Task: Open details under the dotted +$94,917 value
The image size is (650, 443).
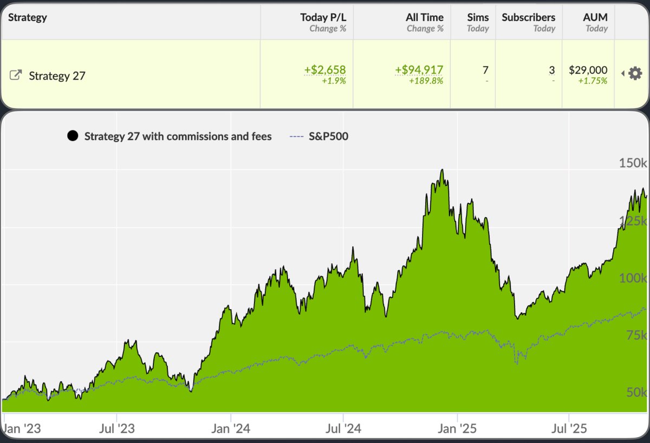Action: 419,69
